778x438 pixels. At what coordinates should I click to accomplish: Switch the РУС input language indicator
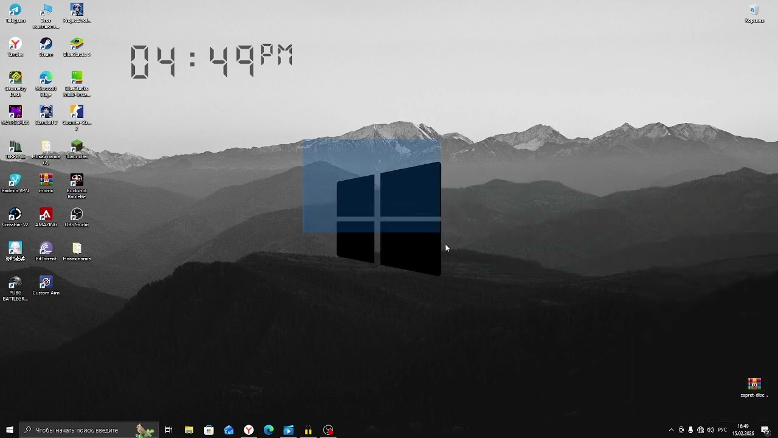pyautogui.click(x=723, y=430)
